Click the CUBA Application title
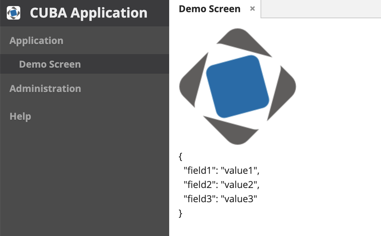Viewport: 381px width, 236px height. pyautogui.click(x=89, y=13)
